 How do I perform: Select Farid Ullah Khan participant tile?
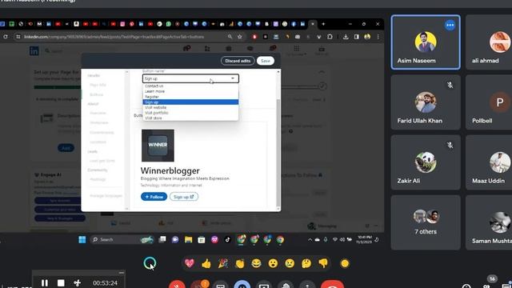(426, 102)
